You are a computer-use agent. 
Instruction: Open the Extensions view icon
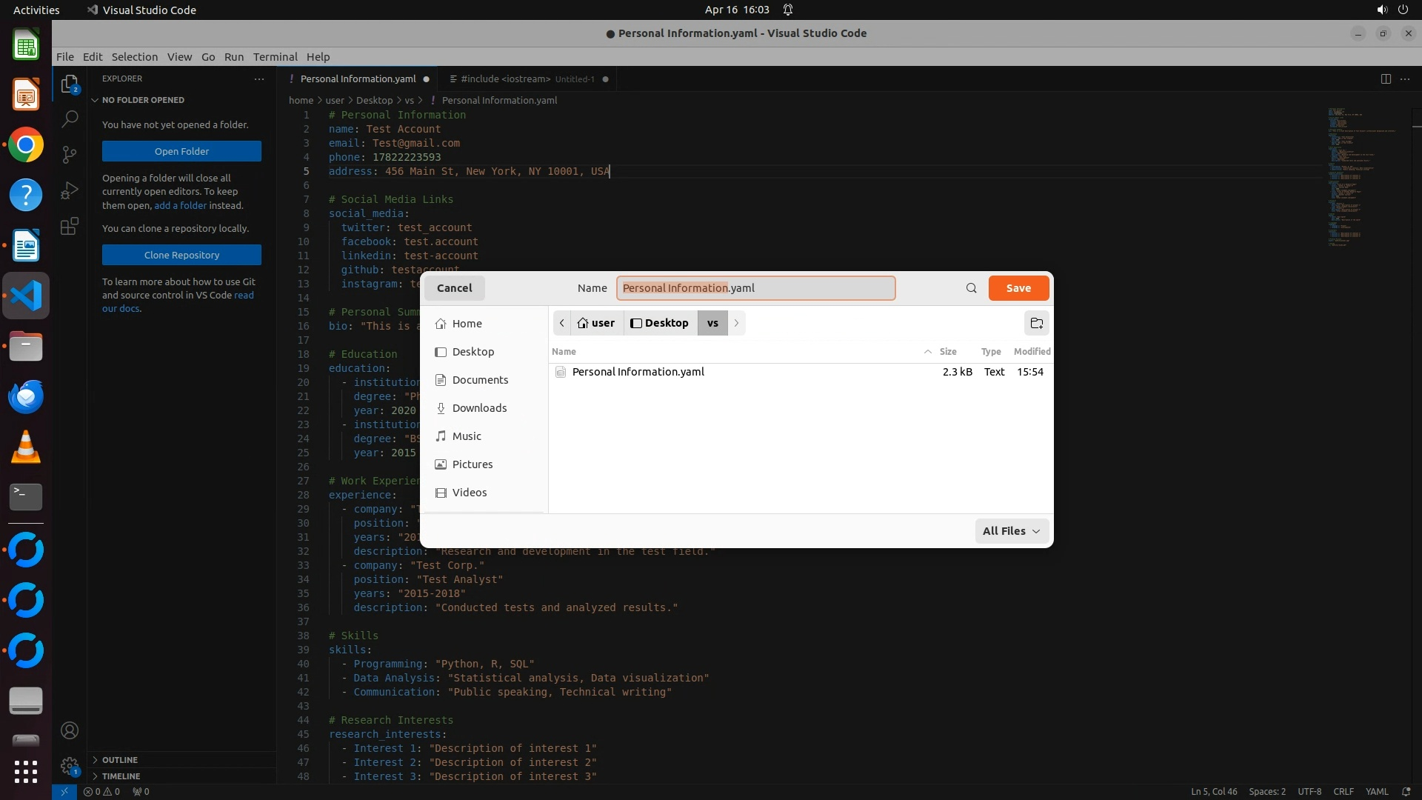[x=70, y=226]
